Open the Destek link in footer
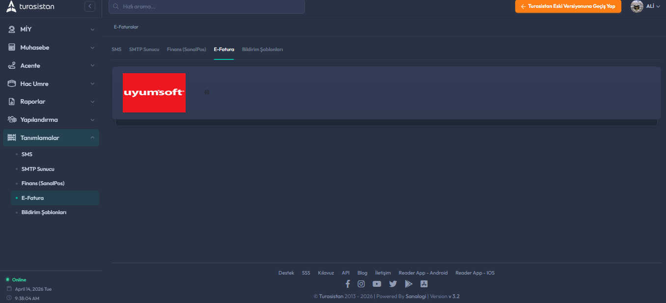This screenshot has height=303, width=666. click(x=286, y=273)
